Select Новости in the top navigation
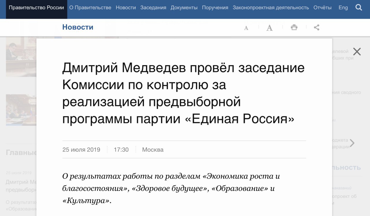The width and height of the screenshot is (370, 216). click(x=126, y=8)
